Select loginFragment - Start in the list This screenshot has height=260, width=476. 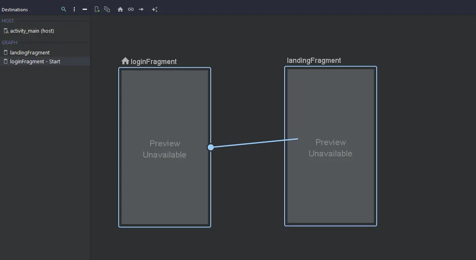(35, 62)
